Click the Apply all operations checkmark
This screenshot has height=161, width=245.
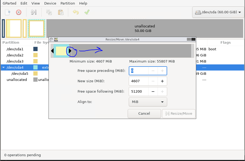click(x=87, y=12)
